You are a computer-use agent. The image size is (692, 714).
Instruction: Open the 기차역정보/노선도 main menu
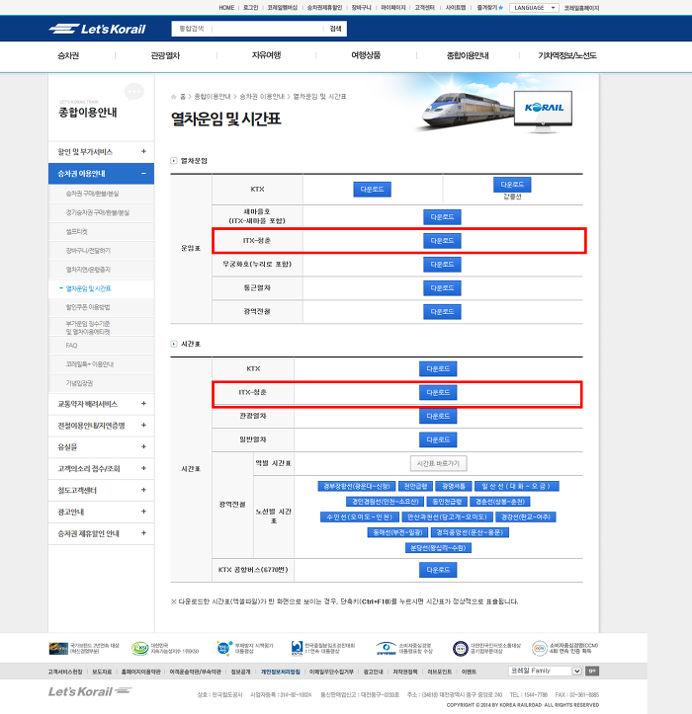click(x=567, y=55)
